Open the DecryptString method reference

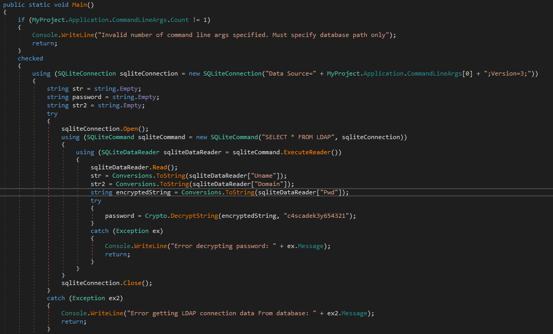(x=195, y=216)
